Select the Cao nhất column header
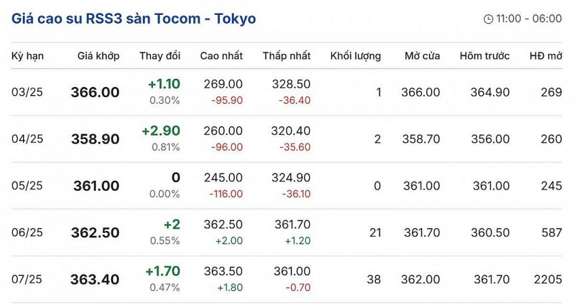575x305 pixels. [x=221, y=56]
